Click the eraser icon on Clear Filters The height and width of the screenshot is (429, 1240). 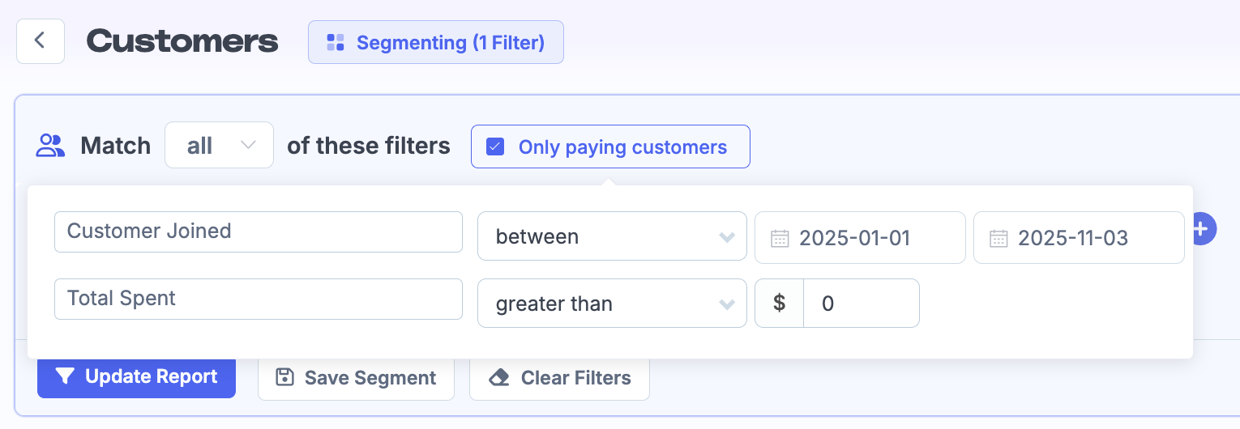[500, 377]
